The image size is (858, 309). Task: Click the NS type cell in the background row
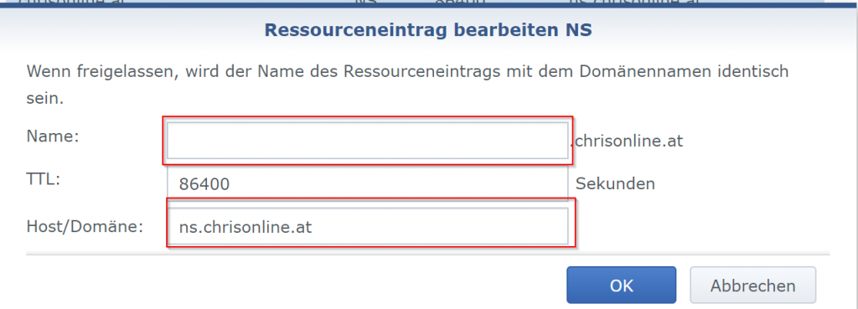coord(367,3)
